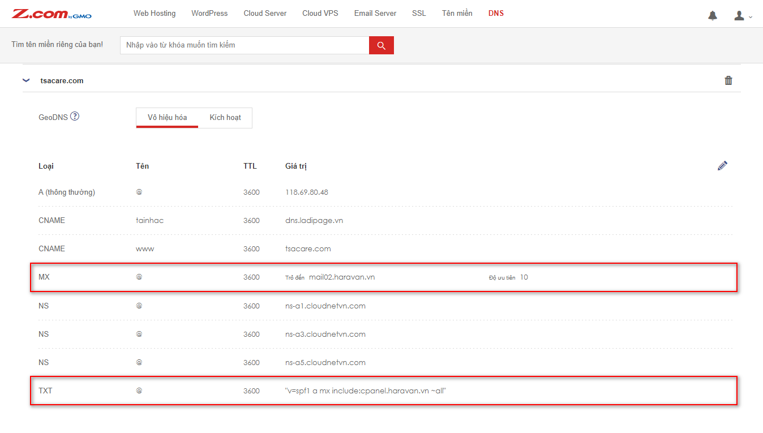Select the SSL menu item
The image size is (763, 433).
click(x=419, y=13)
